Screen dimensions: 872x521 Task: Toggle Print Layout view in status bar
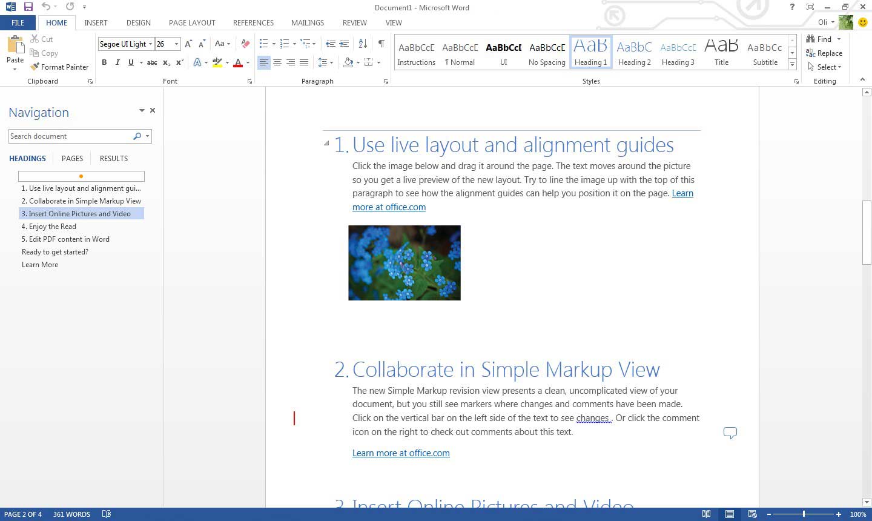[x=730, y=514]
